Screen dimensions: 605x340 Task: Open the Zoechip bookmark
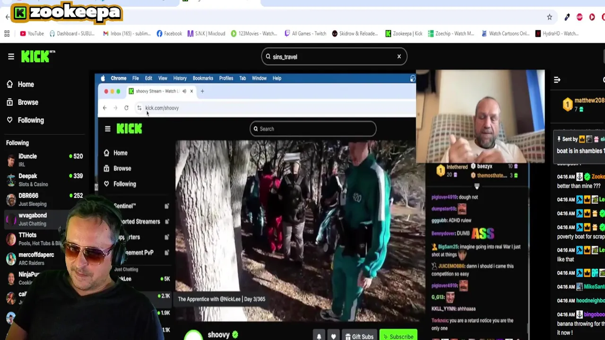(x=450, y=34)
